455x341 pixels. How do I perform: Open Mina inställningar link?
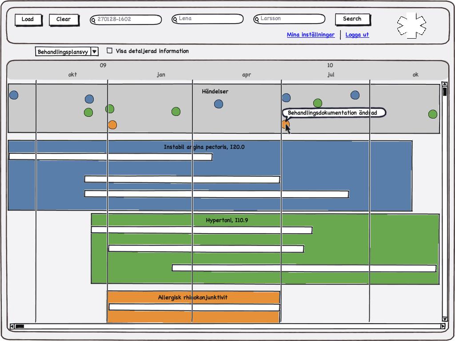pyautogui.click(x=311, y=35)
